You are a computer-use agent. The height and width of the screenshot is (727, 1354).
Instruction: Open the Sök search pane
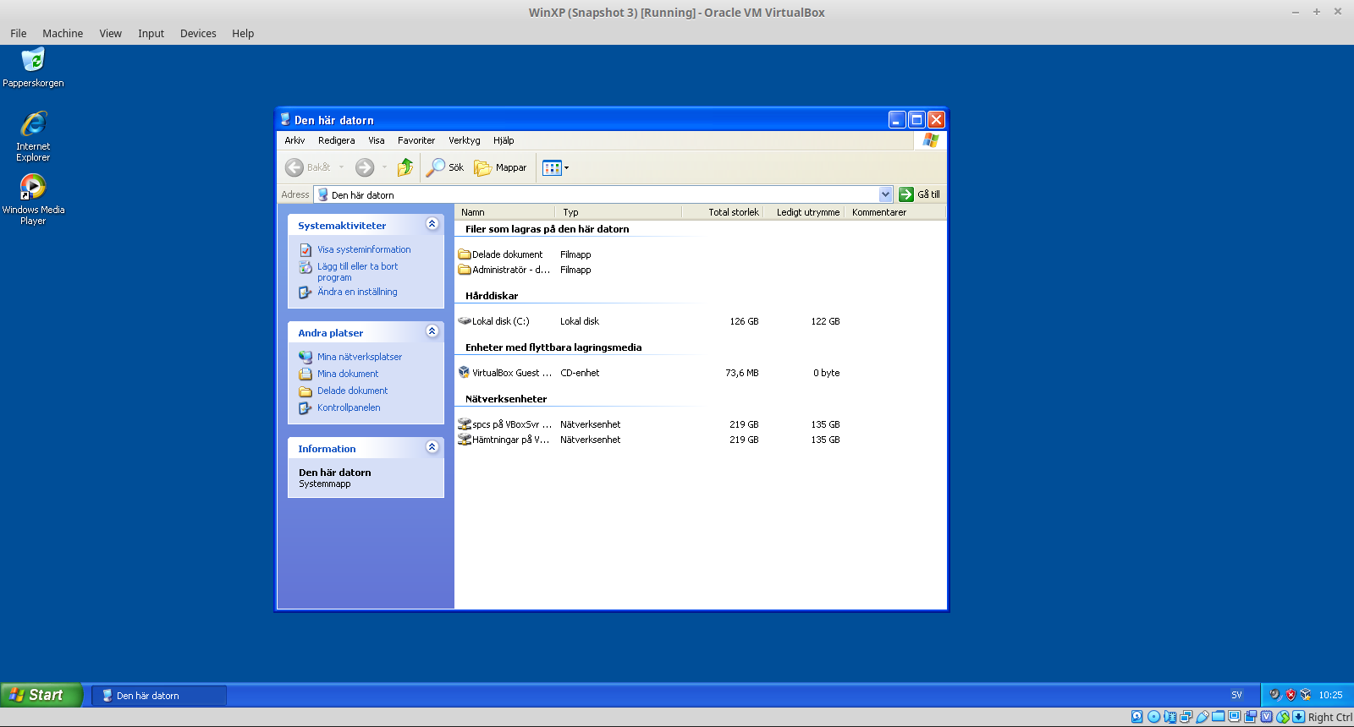pyautogui.click(x=445, y=167)
